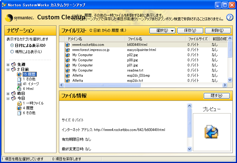Click the document icon beside 6 その他
This screenshot has width=237, height=163.
tap(19, 113)
